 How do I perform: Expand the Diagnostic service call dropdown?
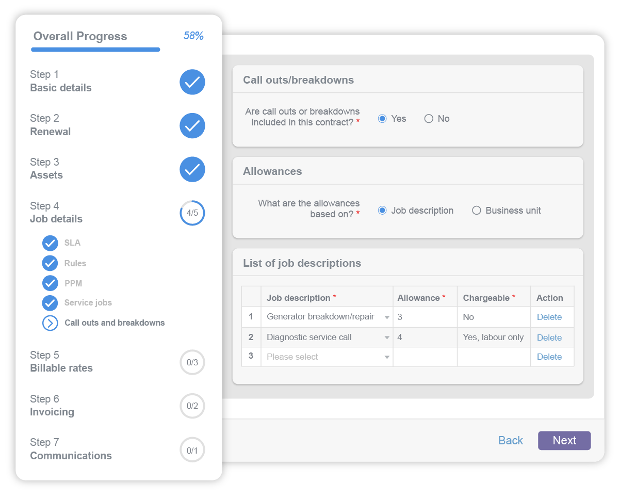coord(387,338)
